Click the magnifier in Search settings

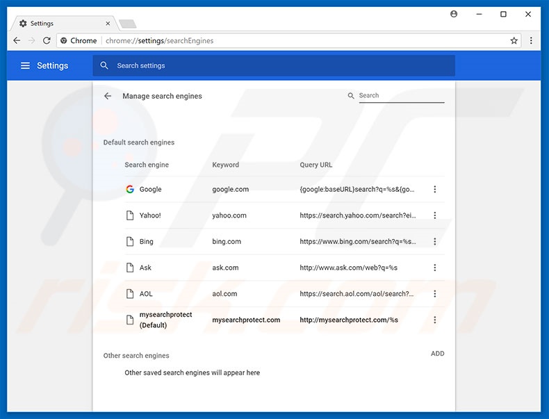[x=104, y=65]
